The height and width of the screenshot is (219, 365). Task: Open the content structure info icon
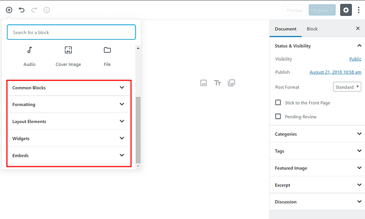(47, 10)
